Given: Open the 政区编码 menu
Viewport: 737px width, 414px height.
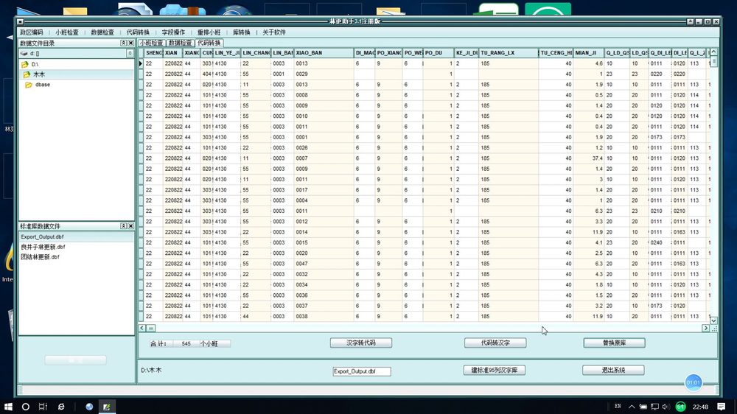Looking at the screenshot, I should pos(31,32).
